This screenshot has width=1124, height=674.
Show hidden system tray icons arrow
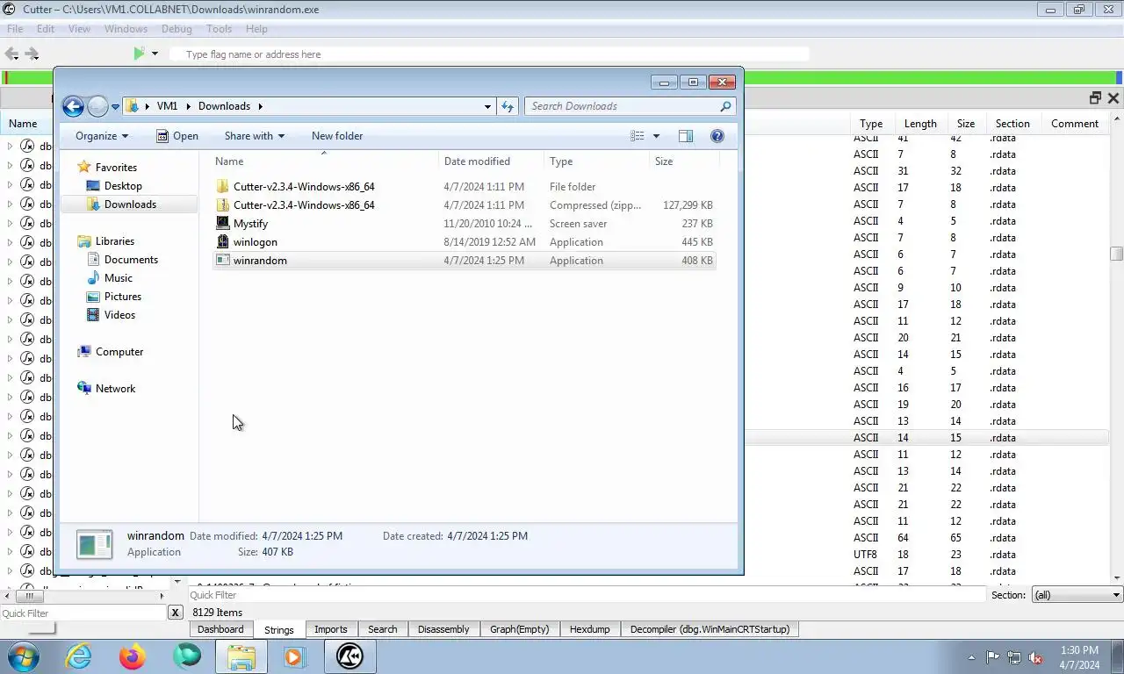point(971,657)
